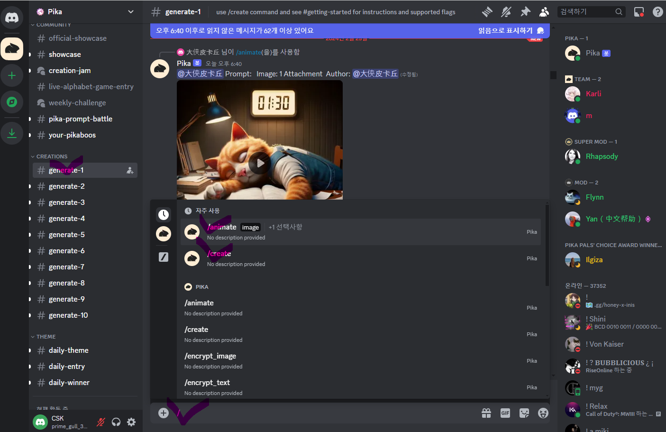Image resolution: width=666 pixels, height=432 pixels.
Task: Select built-in slash commands icon
Action: point(164,257)
